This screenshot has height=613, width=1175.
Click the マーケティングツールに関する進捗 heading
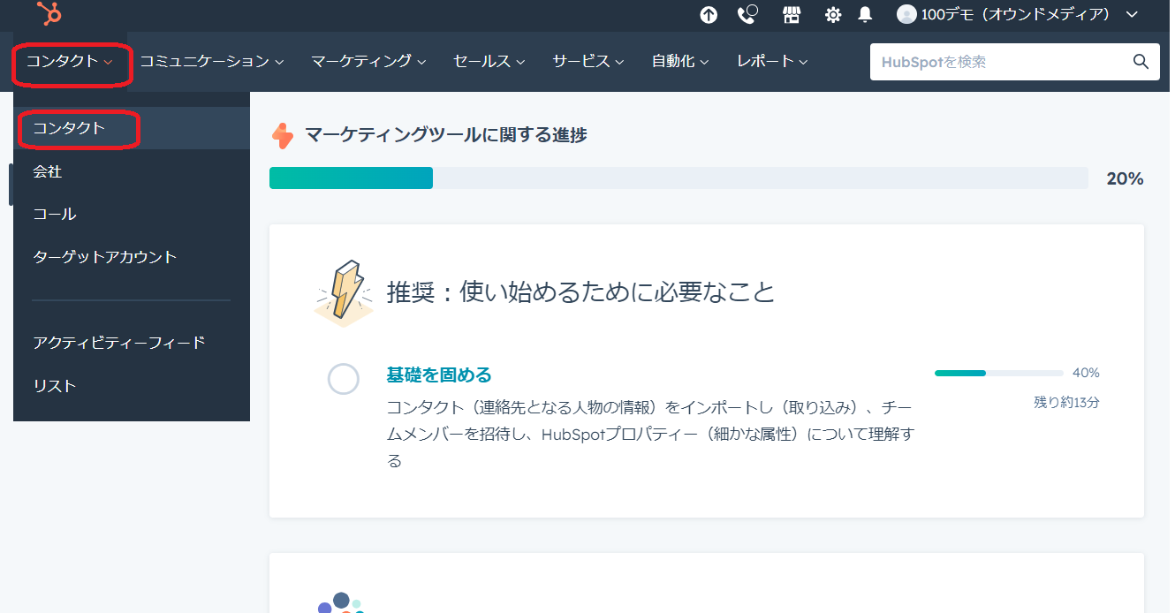point(446,135)
